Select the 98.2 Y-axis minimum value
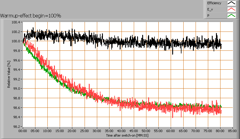 16,127
